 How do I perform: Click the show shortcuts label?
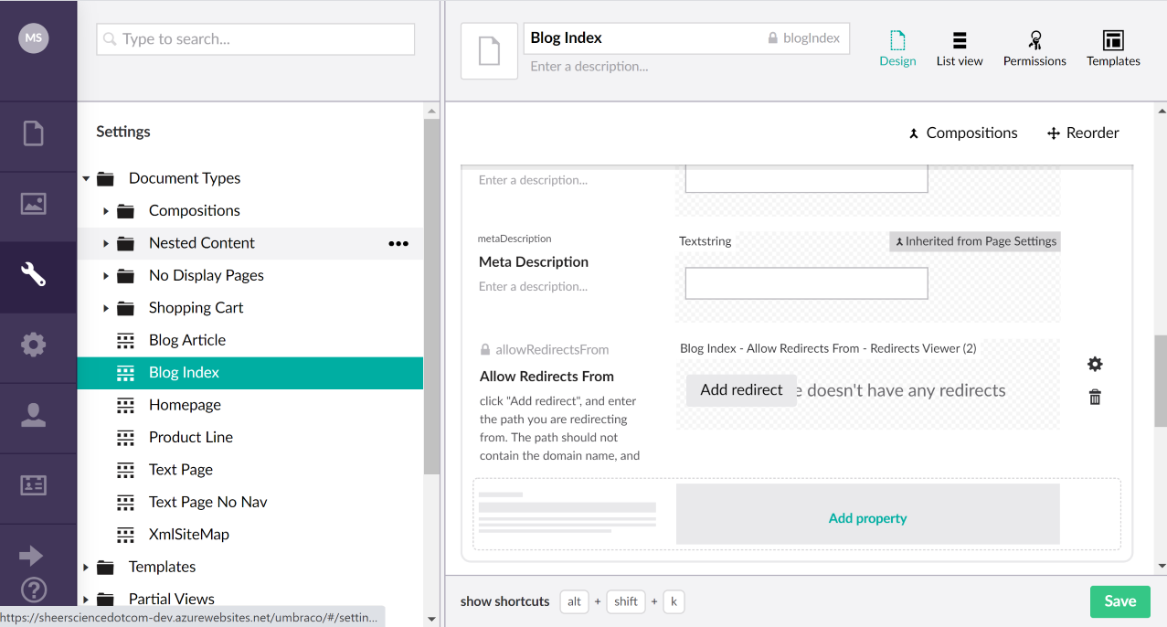pyautogui.click(x=504, y=601)
